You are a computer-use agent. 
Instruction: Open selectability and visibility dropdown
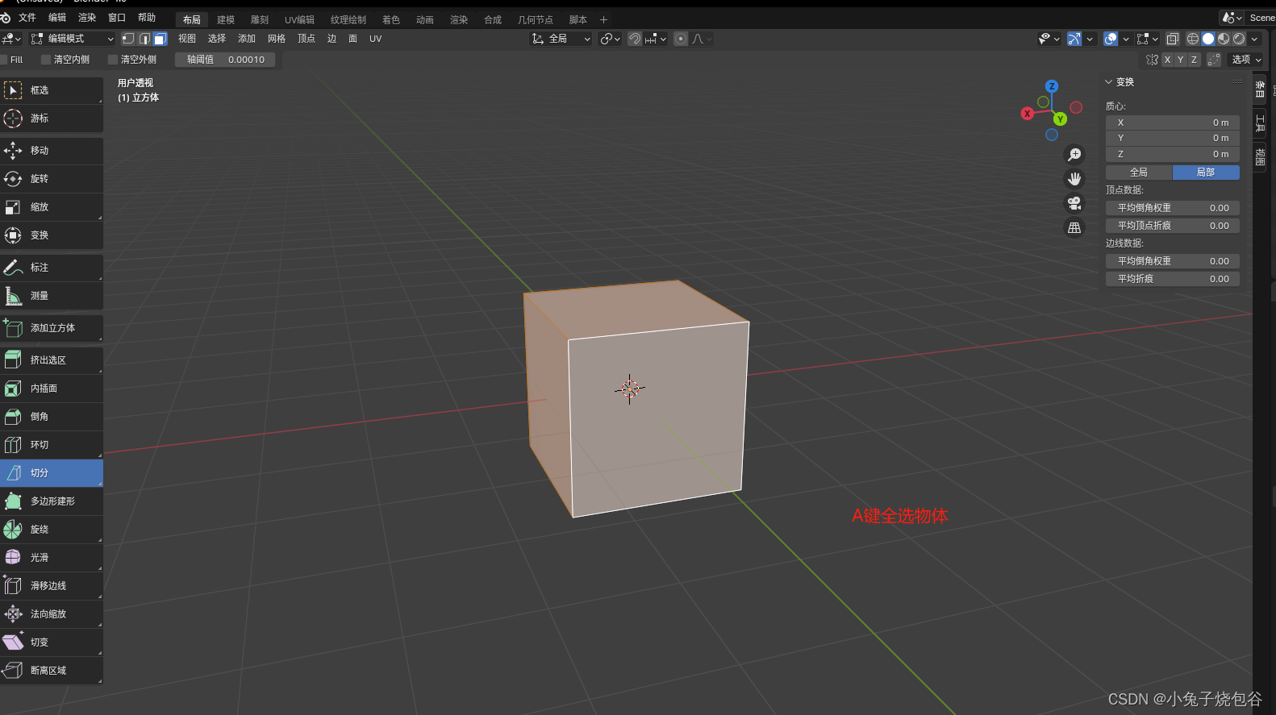coord(1049,39)
